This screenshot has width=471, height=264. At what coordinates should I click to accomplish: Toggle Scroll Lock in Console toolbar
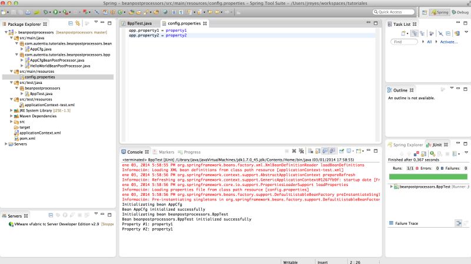click(x=318, y=151)
